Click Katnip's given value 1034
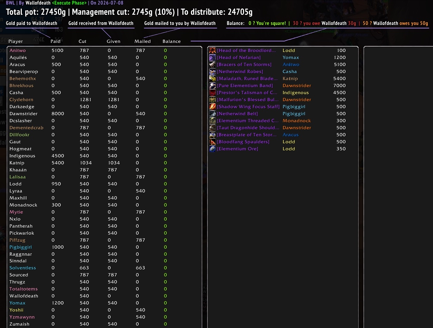 114,163
